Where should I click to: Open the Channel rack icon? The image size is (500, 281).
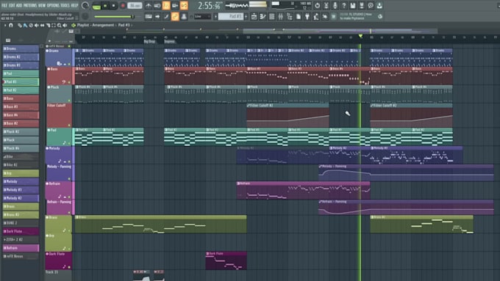[271, 17]
